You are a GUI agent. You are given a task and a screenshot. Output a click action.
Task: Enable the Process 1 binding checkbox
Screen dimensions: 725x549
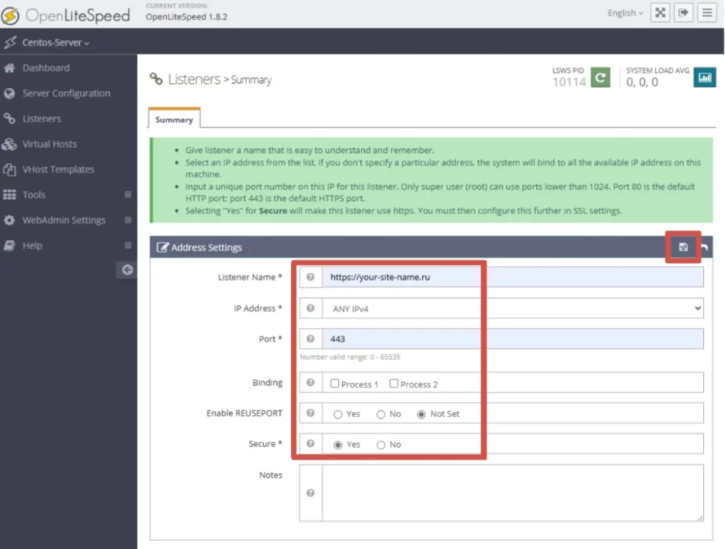(x=335, y=383)
